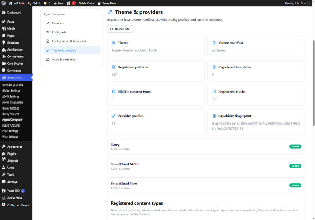Click Eligible content types database icon

[114, 92]
